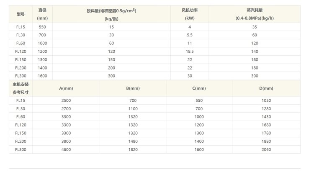Select the 1480 cell under B(mm)
Image resolution: width=314 pixels, height=175 pixels.
tap(133, 141)
